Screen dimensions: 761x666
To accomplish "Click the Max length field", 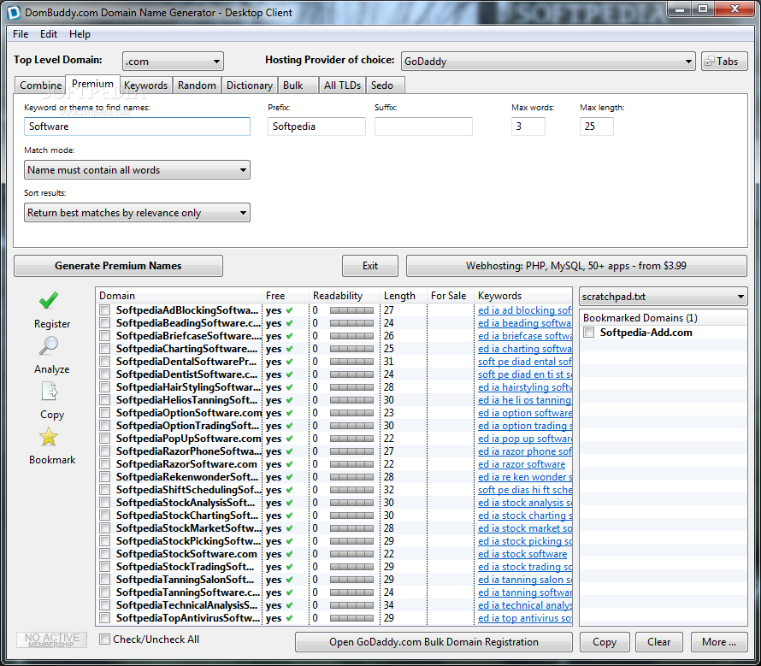I will pyautogui.click(x=597, y=127).
